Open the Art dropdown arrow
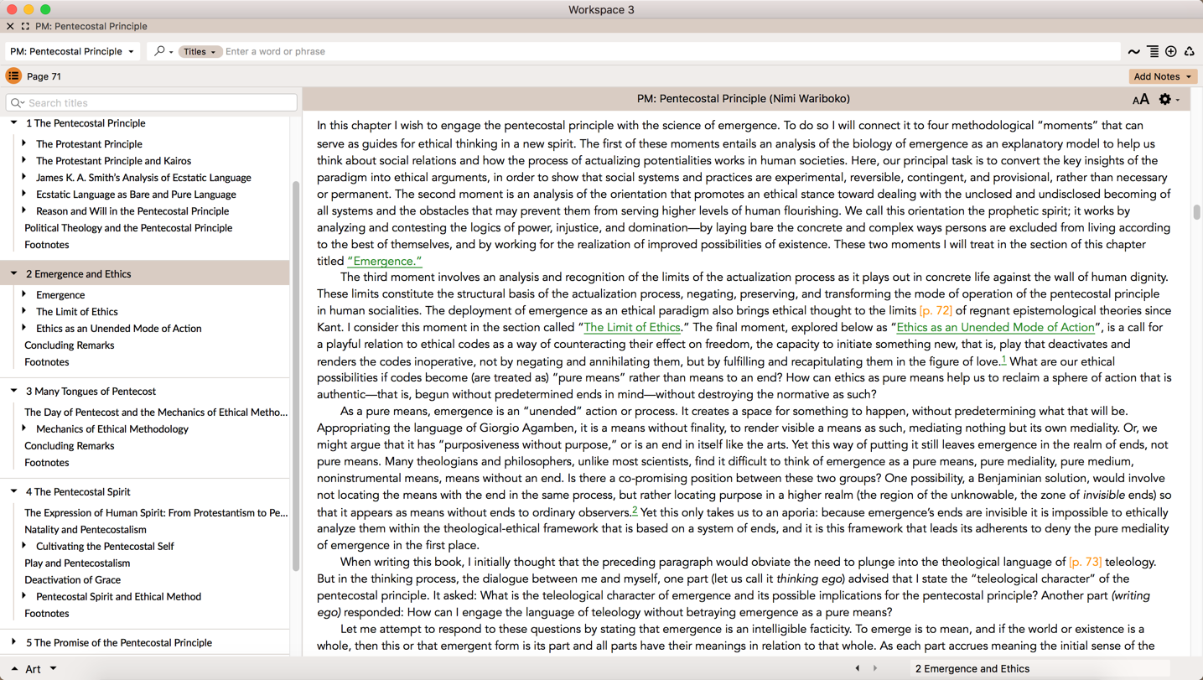 (53, 668)
